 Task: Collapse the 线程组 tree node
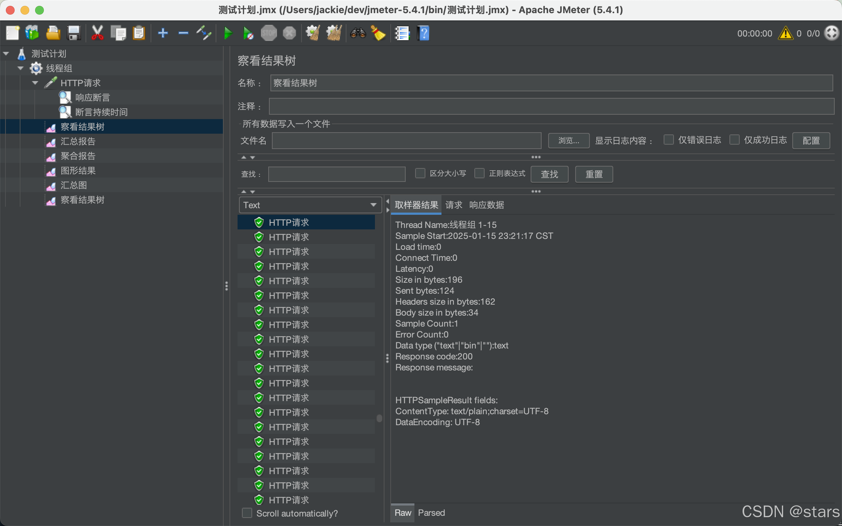point(20,68)
